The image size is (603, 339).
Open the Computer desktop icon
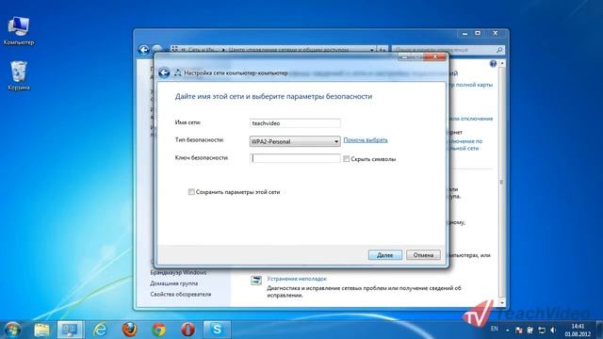pos(18,31)
